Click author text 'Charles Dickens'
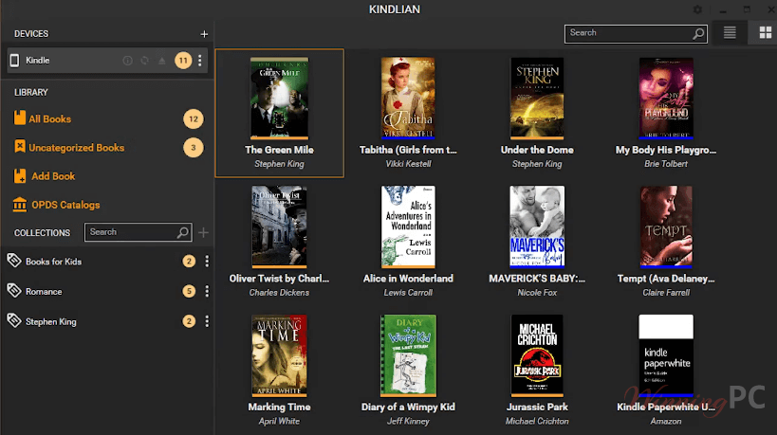The height and width of the screenshot is (435, 777). tap(279, 293)
